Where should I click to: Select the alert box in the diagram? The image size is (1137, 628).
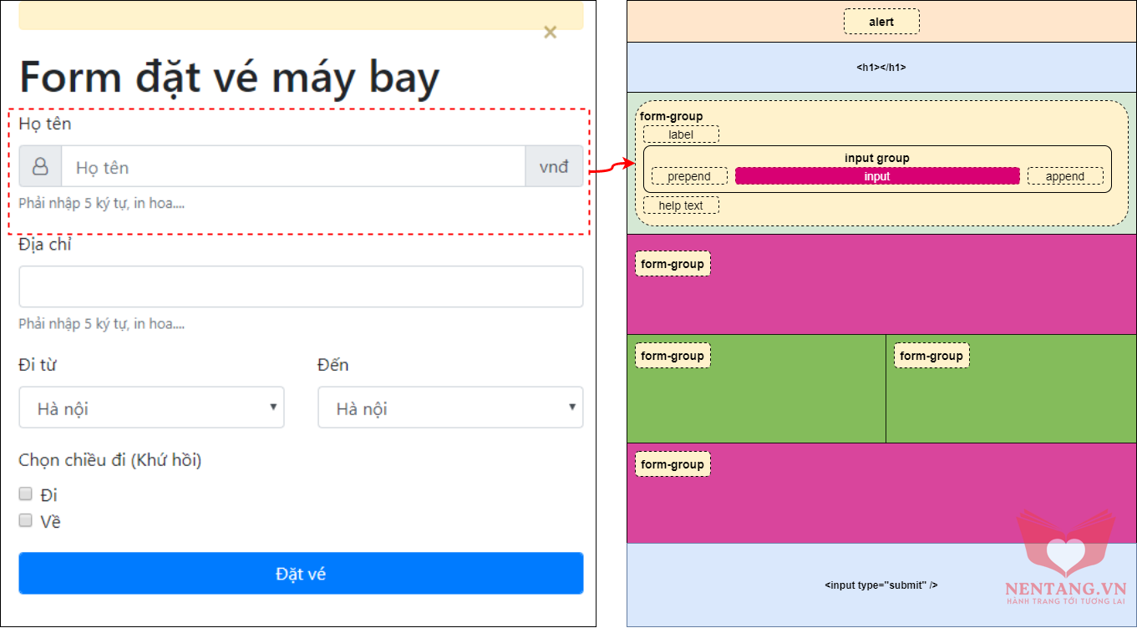tap(881, 22)
